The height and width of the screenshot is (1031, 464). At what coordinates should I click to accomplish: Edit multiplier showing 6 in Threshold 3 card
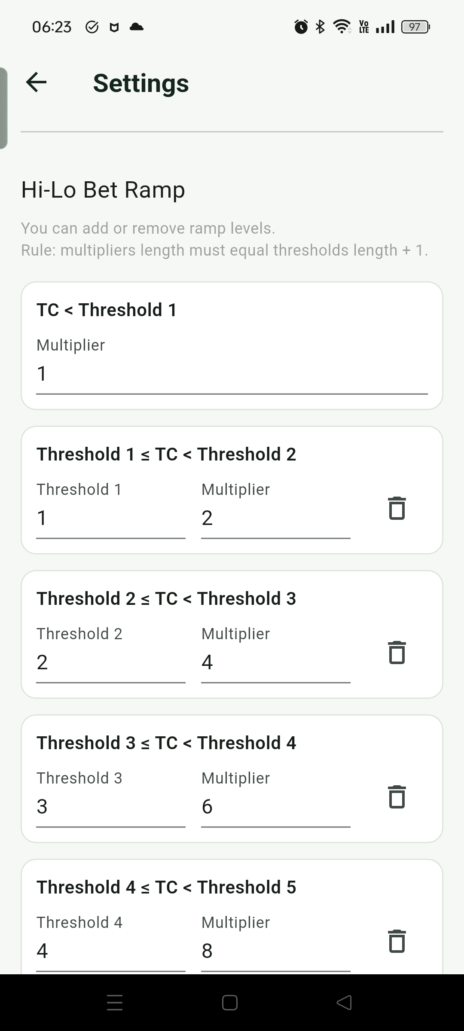pyautogui.click(x=276, y=799)
